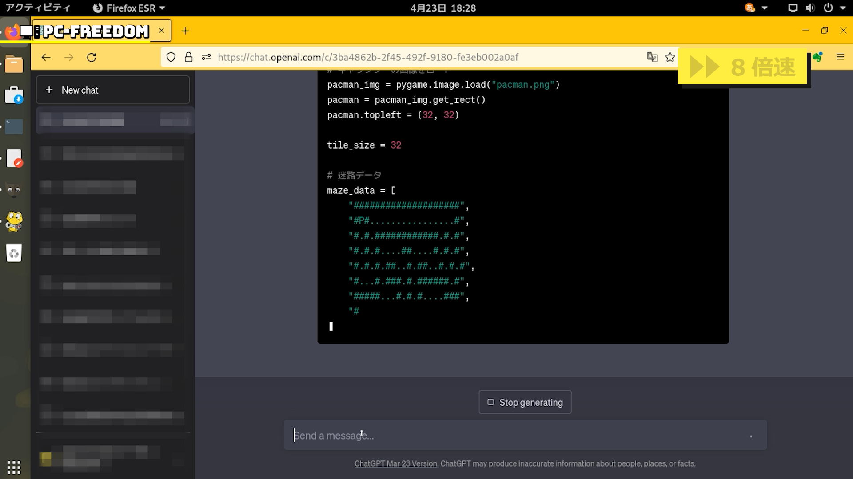Screen dimensions: 853x479
Task: Open Activities overview in top bar
Action: point(38,8)
